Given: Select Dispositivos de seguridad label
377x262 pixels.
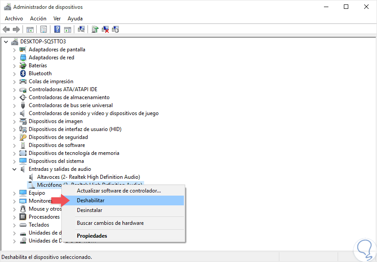Looking at the screenshot, I should [58, 137].
